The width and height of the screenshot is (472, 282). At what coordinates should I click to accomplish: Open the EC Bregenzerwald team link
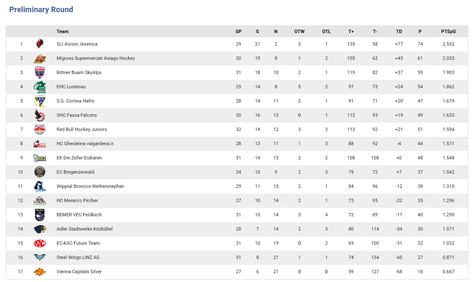point(75,172)
